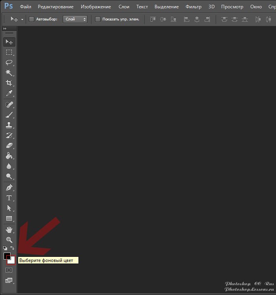This screenshot has width=276, height=295.
Task: Toggle the Показать упр. элем. checkbox
Action: (x=98, y=19)
